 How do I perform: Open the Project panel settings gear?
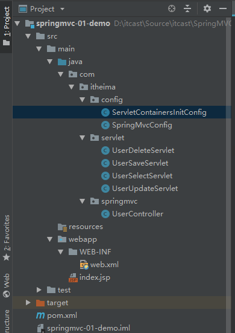point(207,8)
